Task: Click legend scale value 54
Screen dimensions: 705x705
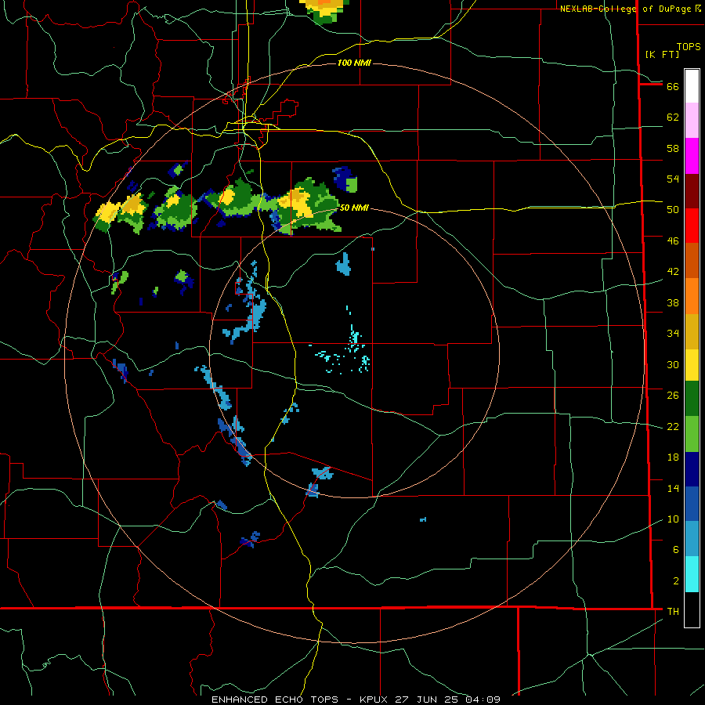Action: tap(673, 179)
